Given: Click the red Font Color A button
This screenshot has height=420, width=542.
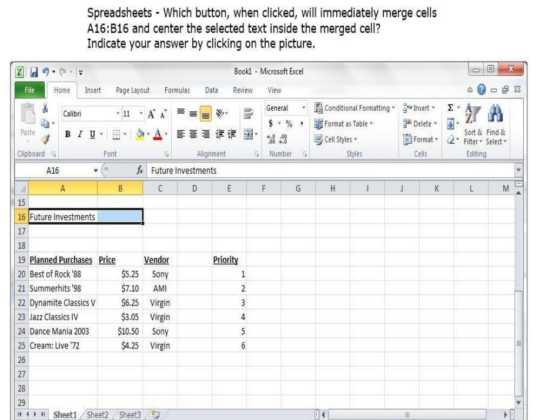Looking at the screenshot, I should pyautogui.click(x=158, y=134).
